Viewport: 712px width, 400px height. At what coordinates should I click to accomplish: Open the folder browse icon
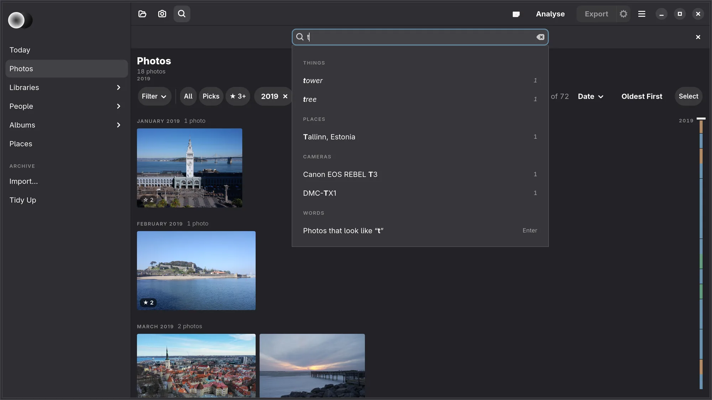pos(142,14)
